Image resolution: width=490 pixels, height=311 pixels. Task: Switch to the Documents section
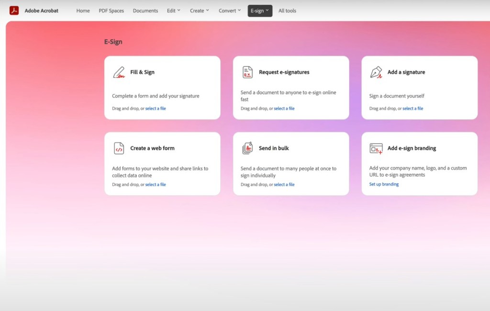(145, 11)
